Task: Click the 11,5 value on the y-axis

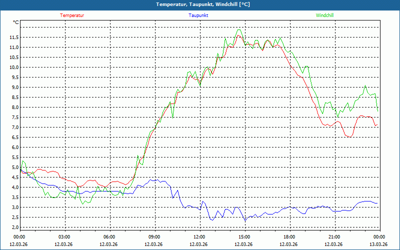Action: point(13,37)
